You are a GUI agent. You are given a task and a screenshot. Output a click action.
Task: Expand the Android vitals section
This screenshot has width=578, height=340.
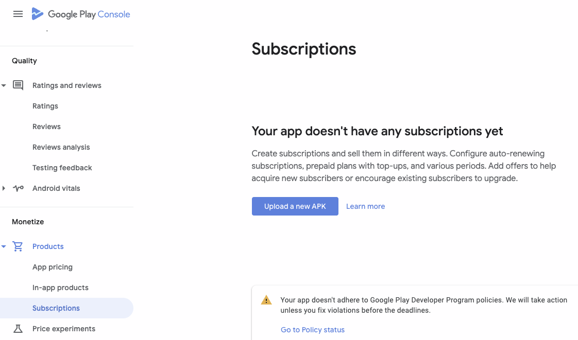[4, 188]
